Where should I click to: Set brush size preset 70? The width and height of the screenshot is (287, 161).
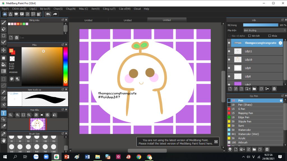(x=37, y=139)
